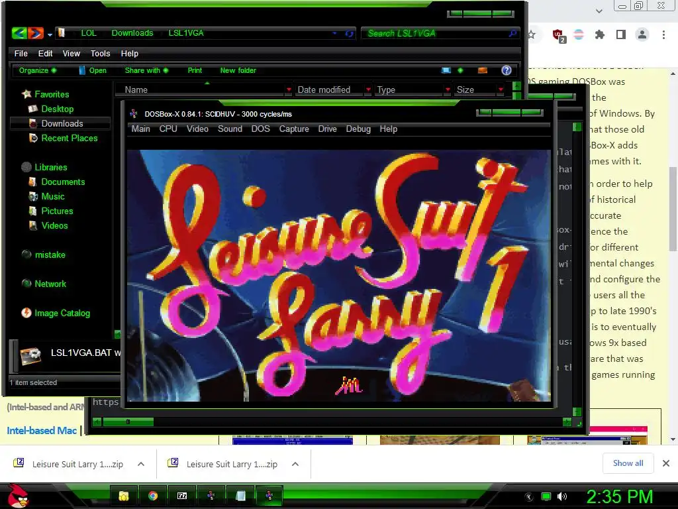
Task: Sort files by the Name column
Action: 136,89
